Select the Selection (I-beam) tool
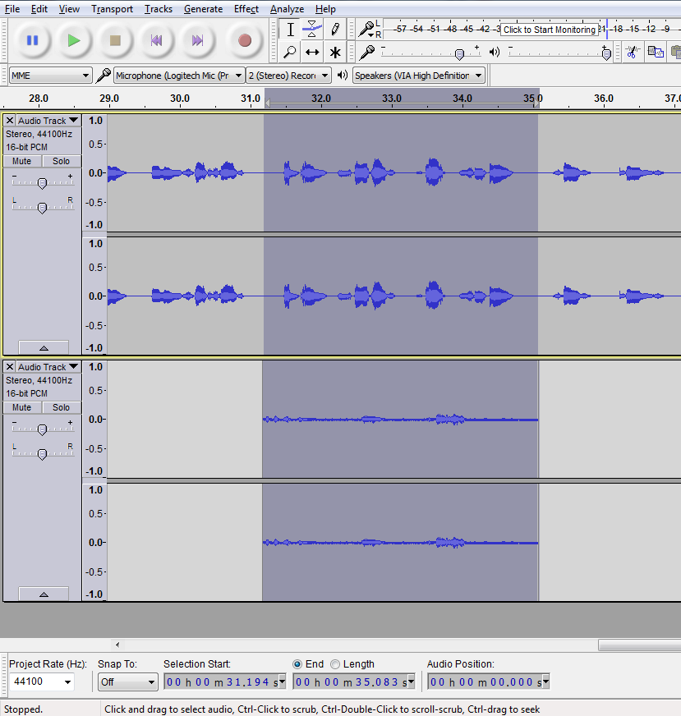Image resolution: width=681 pixels, height=716 pixels. [290, 30]
